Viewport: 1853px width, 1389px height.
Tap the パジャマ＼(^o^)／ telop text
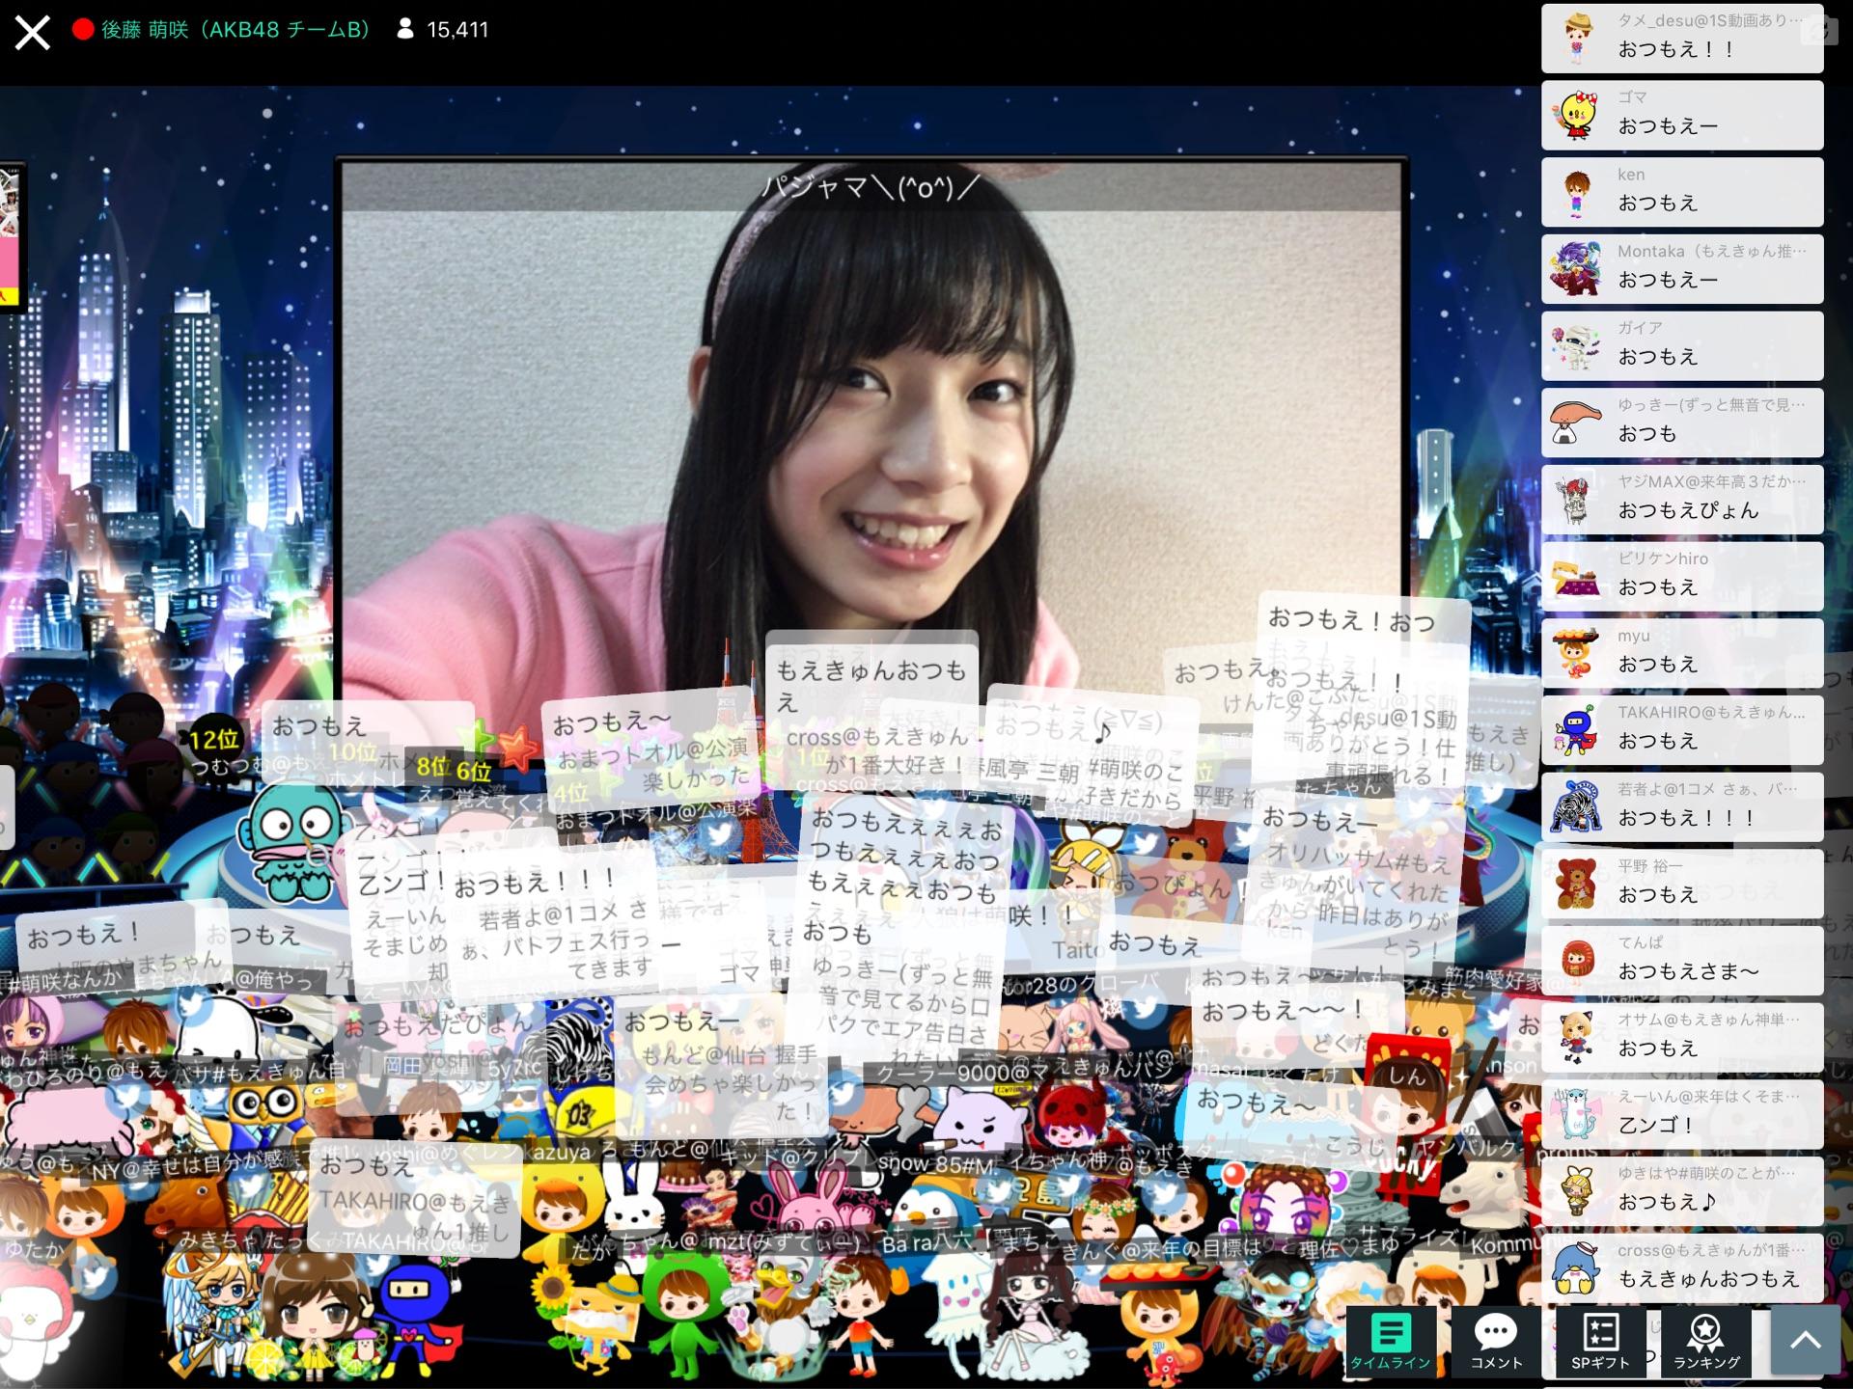pos(871,187)
